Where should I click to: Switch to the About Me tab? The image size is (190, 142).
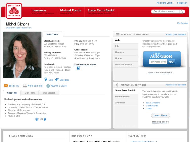coord(12,93)
